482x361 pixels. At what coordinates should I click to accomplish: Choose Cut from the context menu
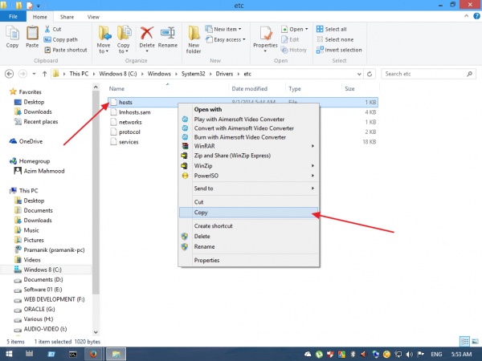click(x=249, y=202)
